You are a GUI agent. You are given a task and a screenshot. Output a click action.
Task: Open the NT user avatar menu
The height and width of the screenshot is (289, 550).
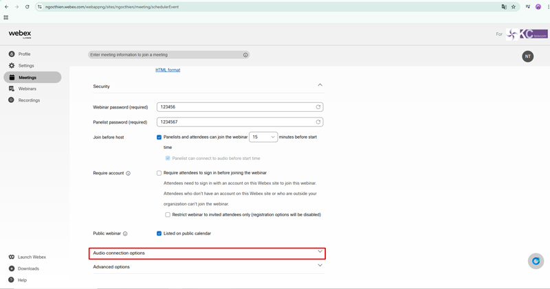point(527,56)
